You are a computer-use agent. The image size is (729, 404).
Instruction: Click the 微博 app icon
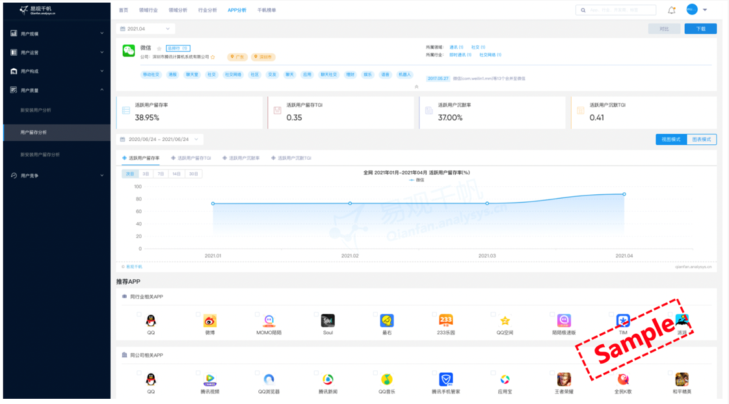point(209,320)
